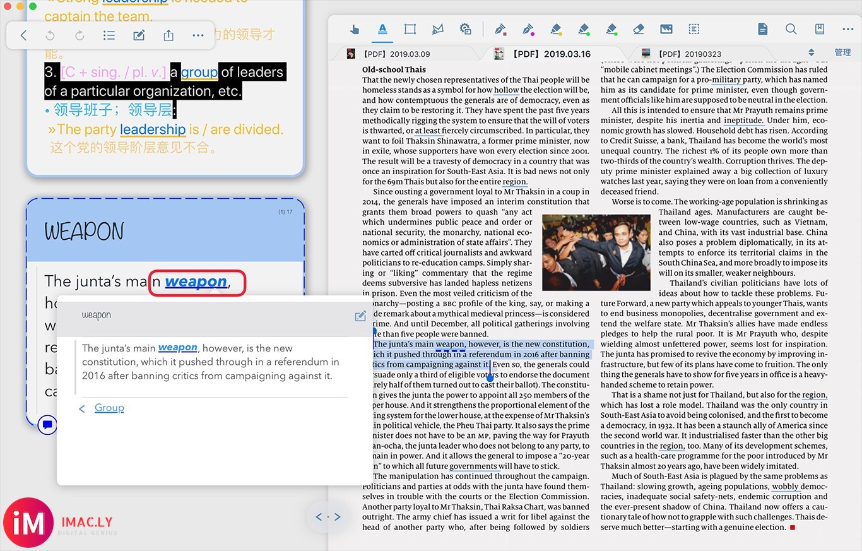
Task: Click the underlined word 'ineptitude'
Action: [743, 120]
